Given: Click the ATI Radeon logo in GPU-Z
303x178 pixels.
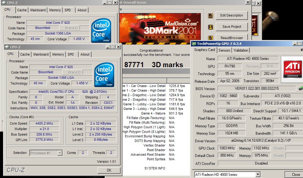Looking at the screenshot, I should click(292, 69).
